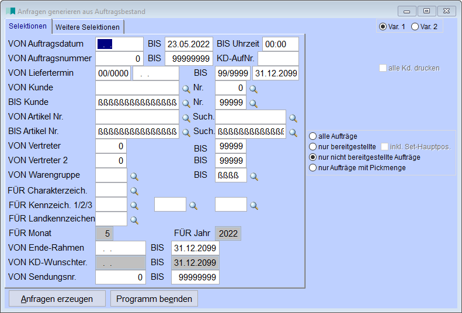Viewport: 462px width, 313px height.
Task: Click magnifier next to BIS Kunde name field
Action: (x=186, y=104)
